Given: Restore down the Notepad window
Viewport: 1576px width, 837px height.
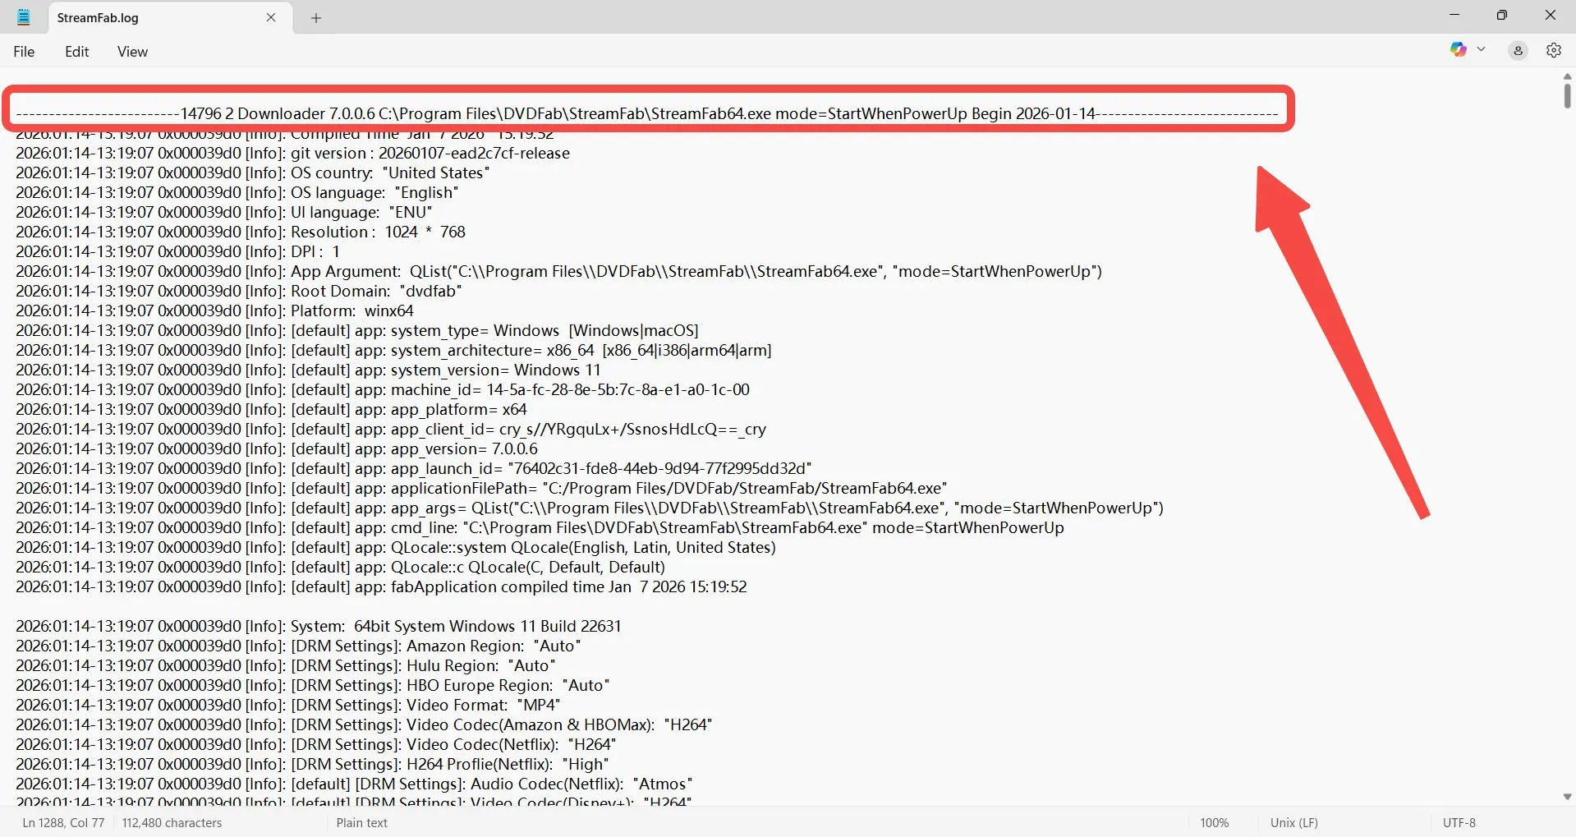Looking at the screenshot, I should [x=1502, y=16].
